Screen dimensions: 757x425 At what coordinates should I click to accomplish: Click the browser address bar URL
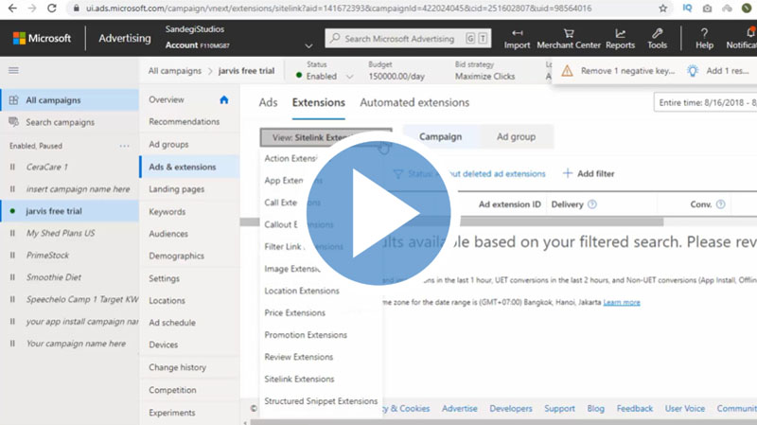[x=338, y=9]
